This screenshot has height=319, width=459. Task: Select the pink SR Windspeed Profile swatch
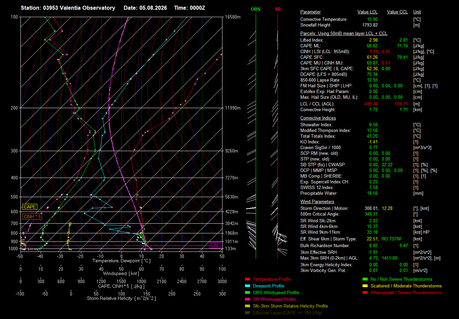point(247,299)
